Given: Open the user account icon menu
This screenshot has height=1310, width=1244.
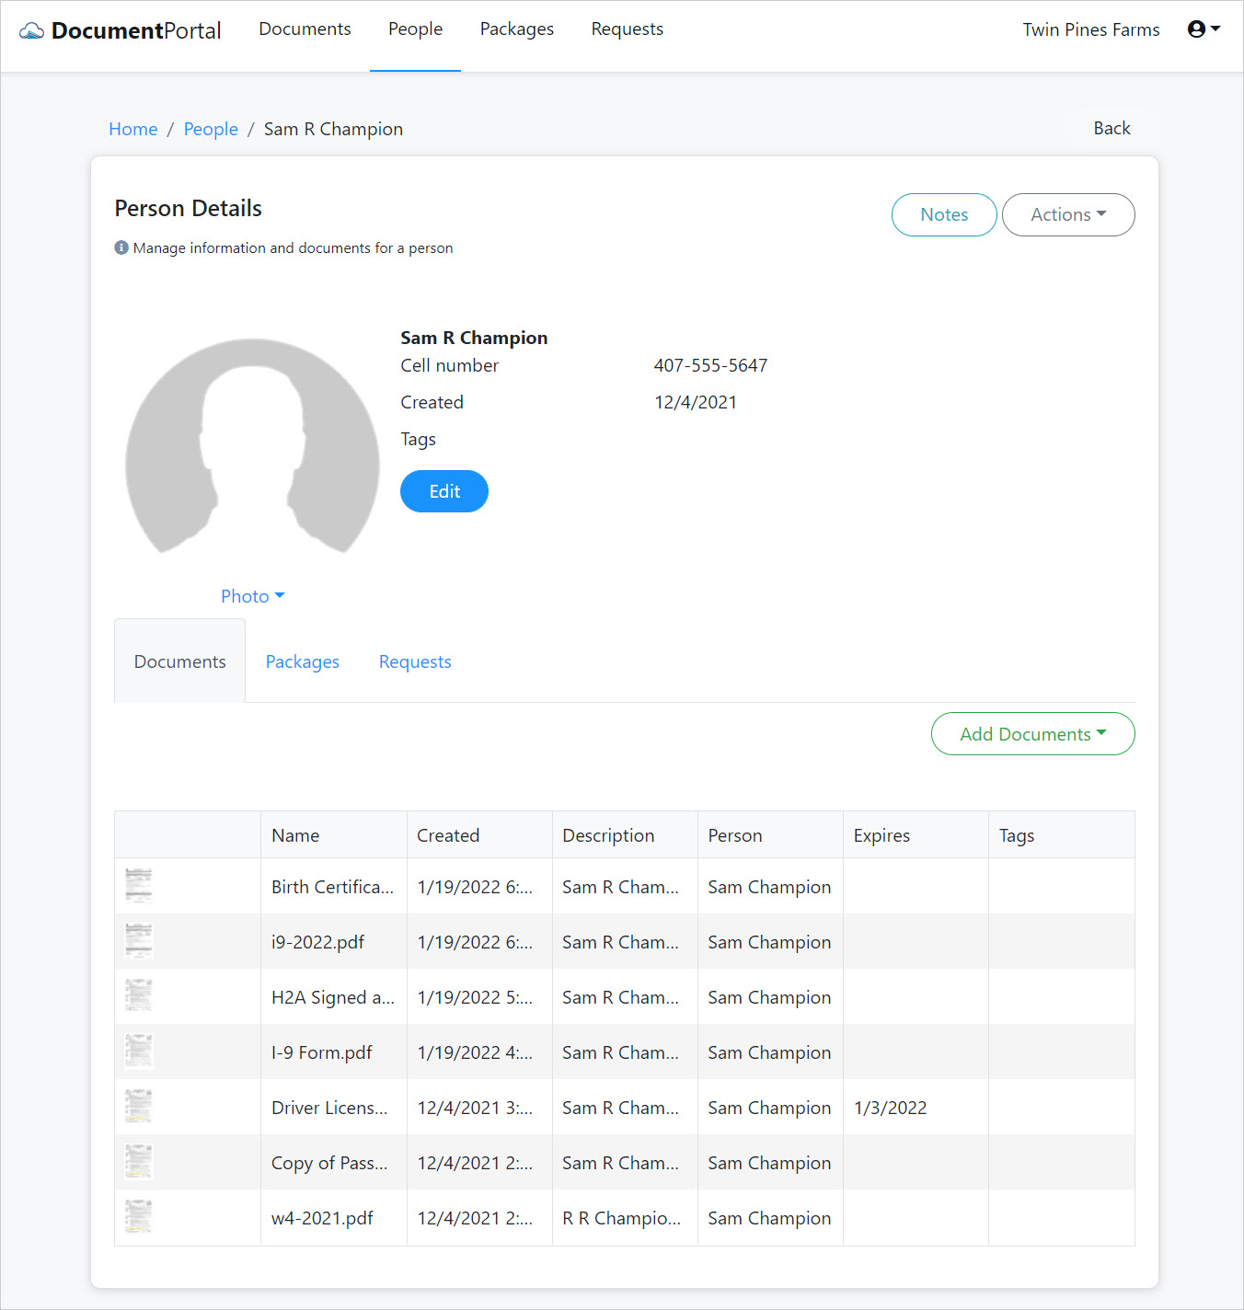Looking at the screenshot, I should click(x=1197, y=29).
